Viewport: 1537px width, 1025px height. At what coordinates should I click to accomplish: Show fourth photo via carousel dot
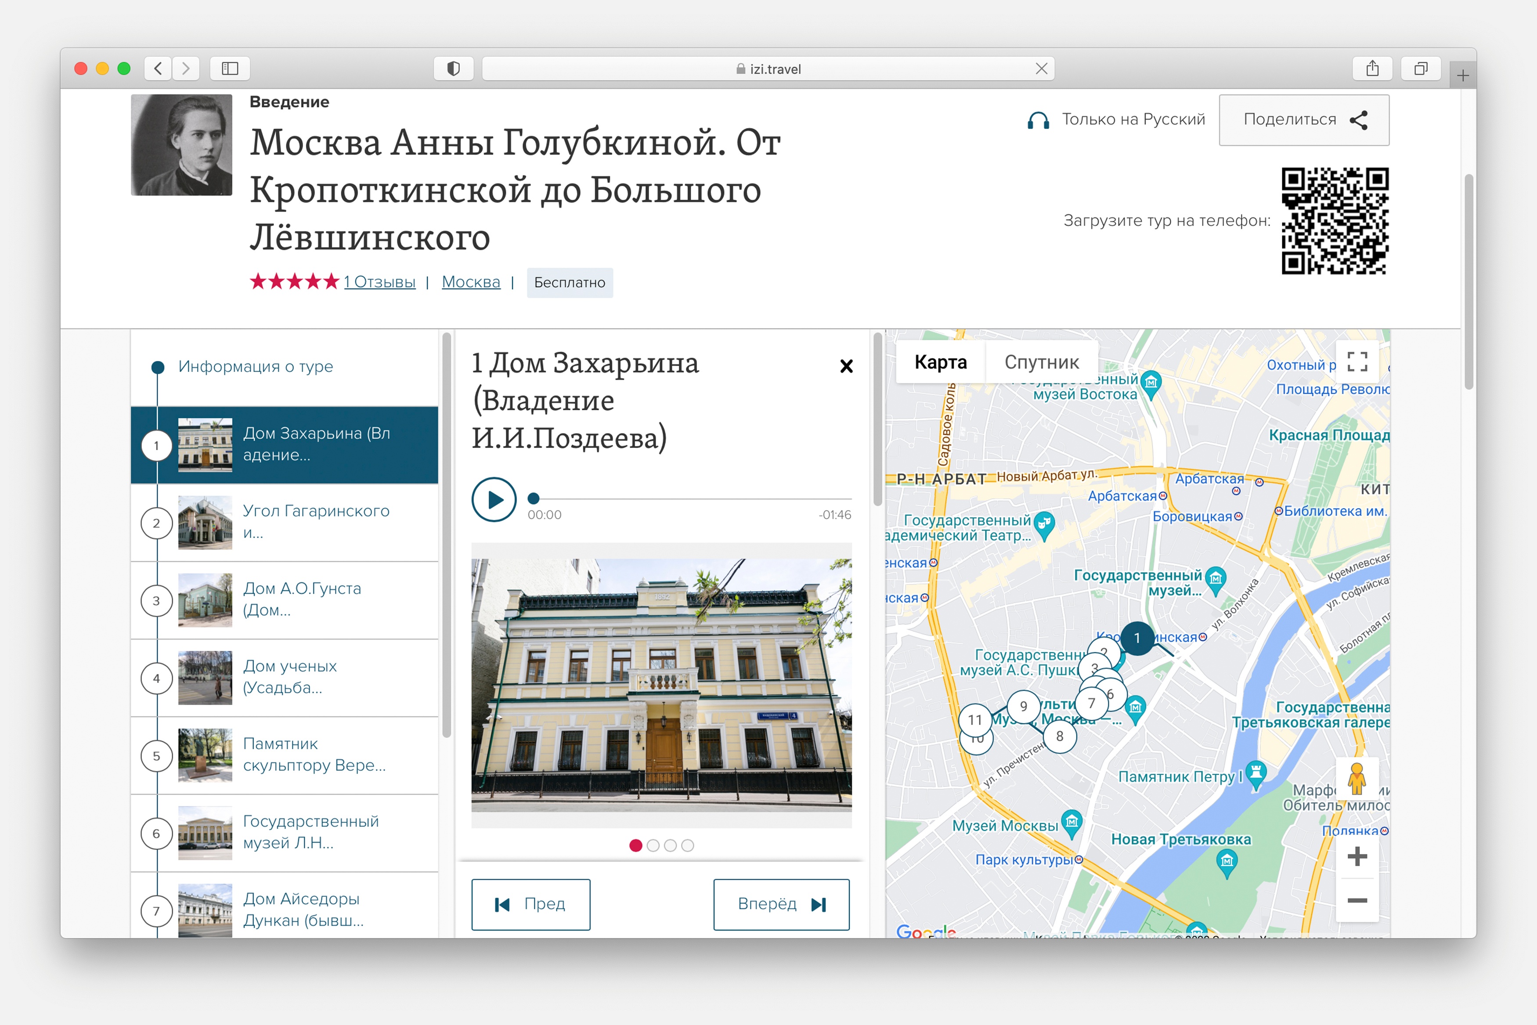click(x=687, y=845)
